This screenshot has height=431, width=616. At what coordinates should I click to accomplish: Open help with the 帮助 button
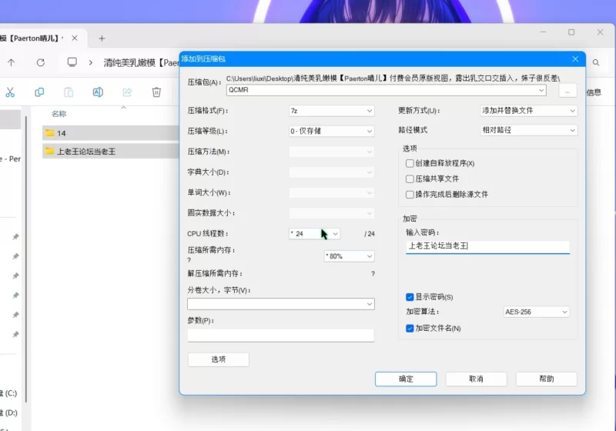[x=547, y=379]
